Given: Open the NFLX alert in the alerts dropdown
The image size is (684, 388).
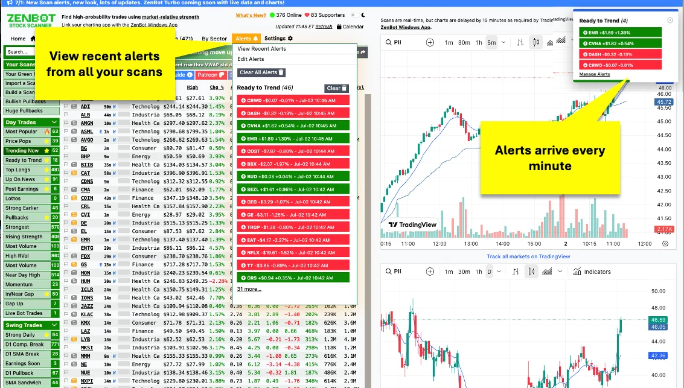Looking at the screenshot, I should (293, 253).
